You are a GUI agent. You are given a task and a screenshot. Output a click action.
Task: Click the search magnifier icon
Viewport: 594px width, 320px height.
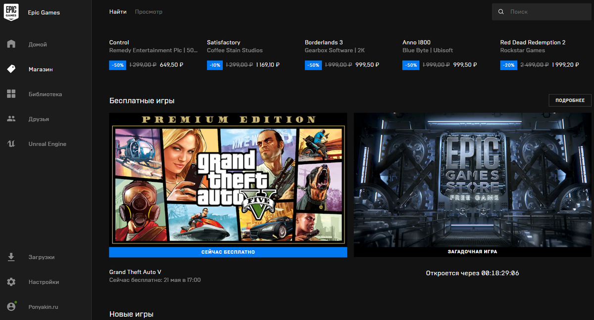(501, 11)
